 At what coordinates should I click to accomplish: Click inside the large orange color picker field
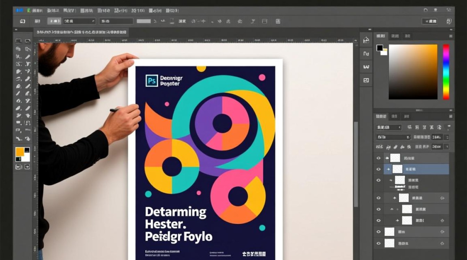(x=413, y=72)
